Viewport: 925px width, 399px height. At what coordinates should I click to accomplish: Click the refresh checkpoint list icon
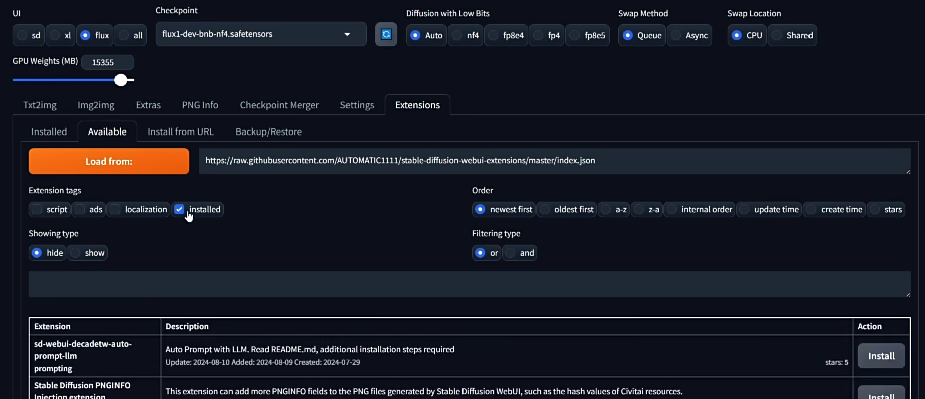(386, 34)
